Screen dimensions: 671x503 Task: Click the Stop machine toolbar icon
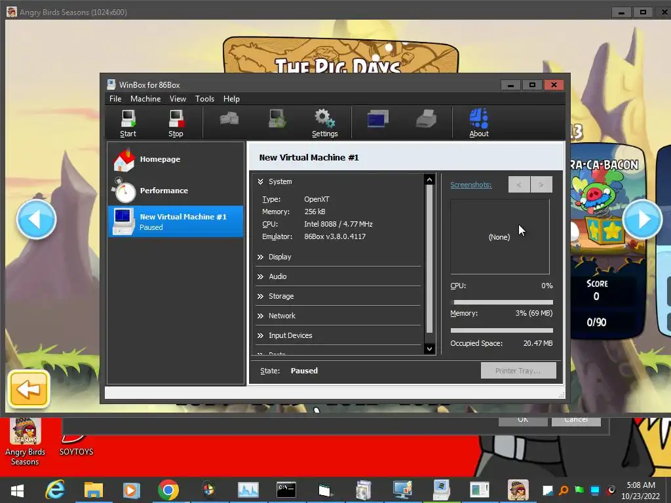(176, 123)
